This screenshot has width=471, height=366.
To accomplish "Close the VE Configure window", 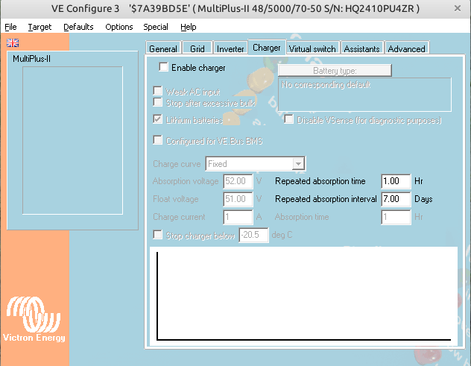I will point(457,8).
